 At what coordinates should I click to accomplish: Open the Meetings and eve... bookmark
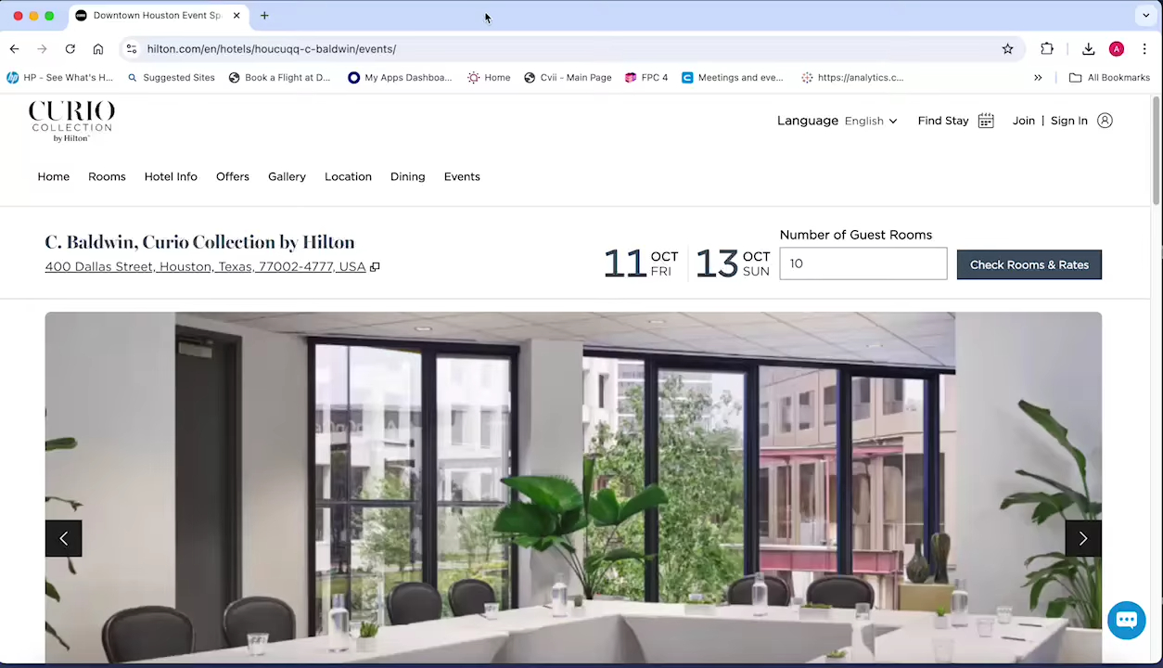tap(733, 78)
